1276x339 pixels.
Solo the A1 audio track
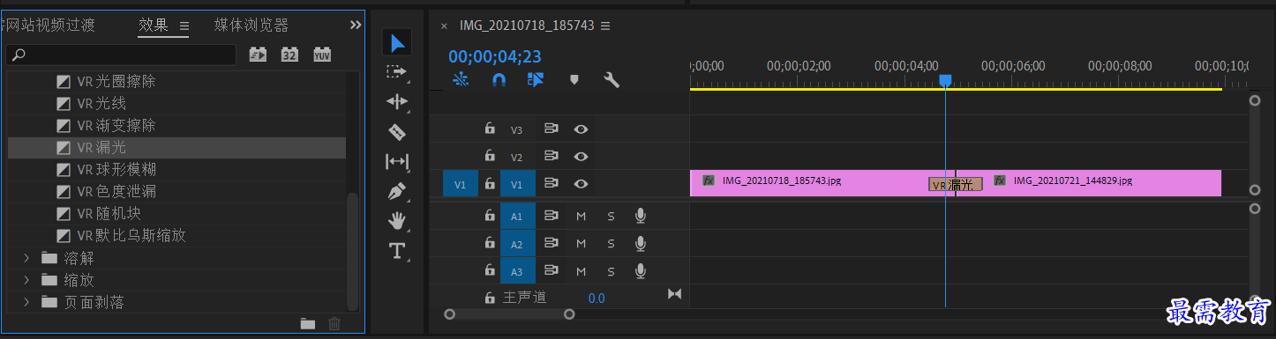611,216
